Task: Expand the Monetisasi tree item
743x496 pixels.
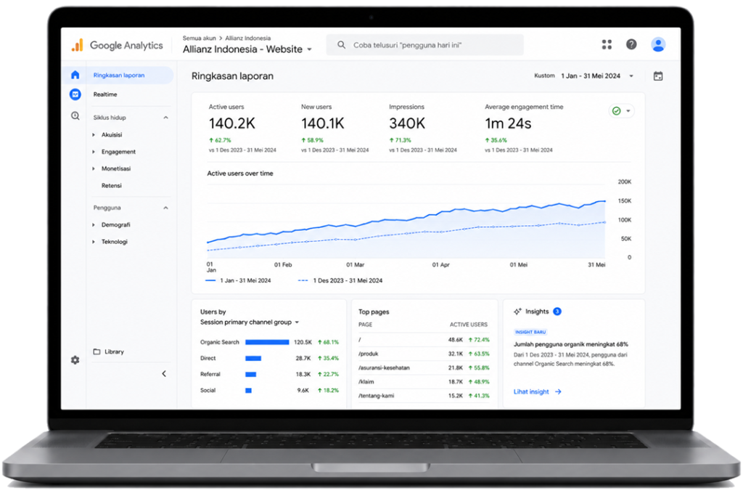Action: (94, 168)
